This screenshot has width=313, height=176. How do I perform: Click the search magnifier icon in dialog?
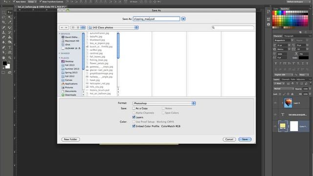pyautogui.click(x=213, y=27)
